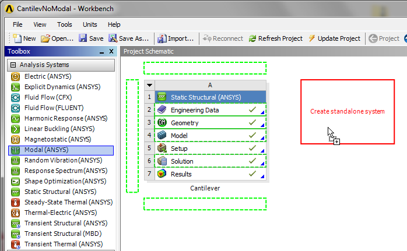Collapse the Analysis Systems group
The width and height of the screenshot is (407, 251).
coord(13,65)
